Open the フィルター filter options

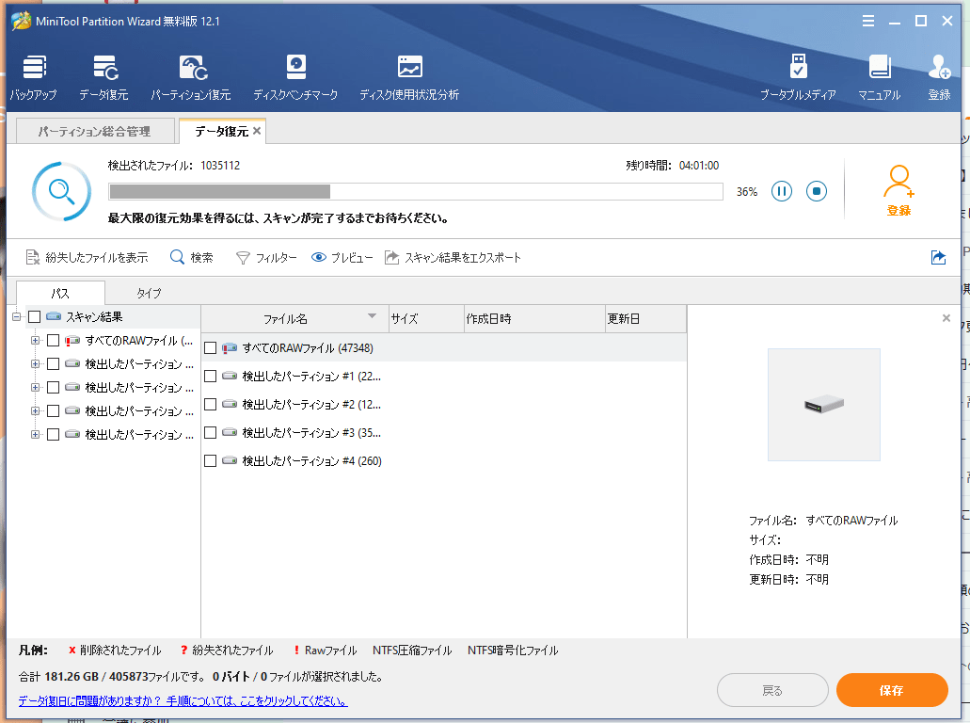point(266,258)
